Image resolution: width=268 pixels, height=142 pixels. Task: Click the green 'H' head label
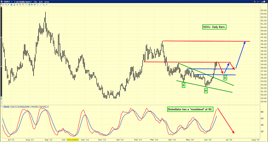(x=206, y=91)
